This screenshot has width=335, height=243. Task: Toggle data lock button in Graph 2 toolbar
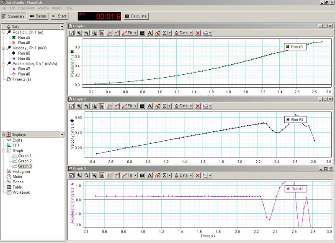click(x=102, y=106)
